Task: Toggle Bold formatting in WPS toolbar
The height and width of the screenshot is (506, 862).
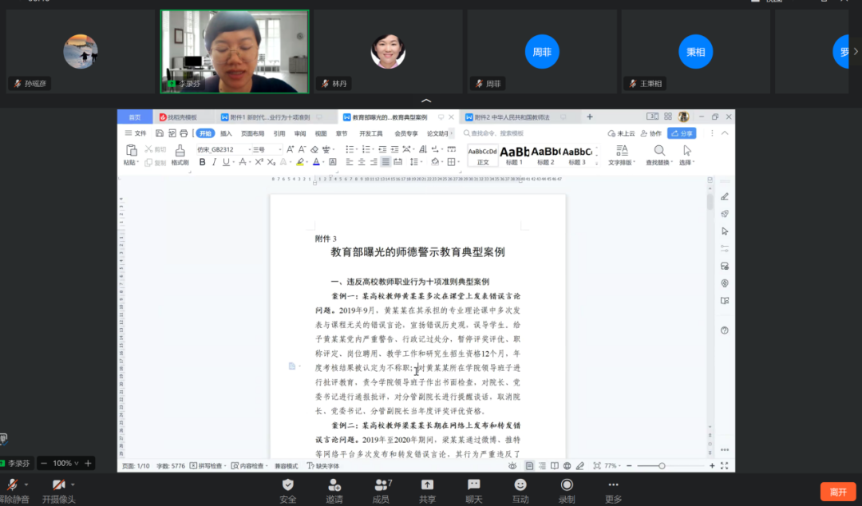Action: coord(202,162)
